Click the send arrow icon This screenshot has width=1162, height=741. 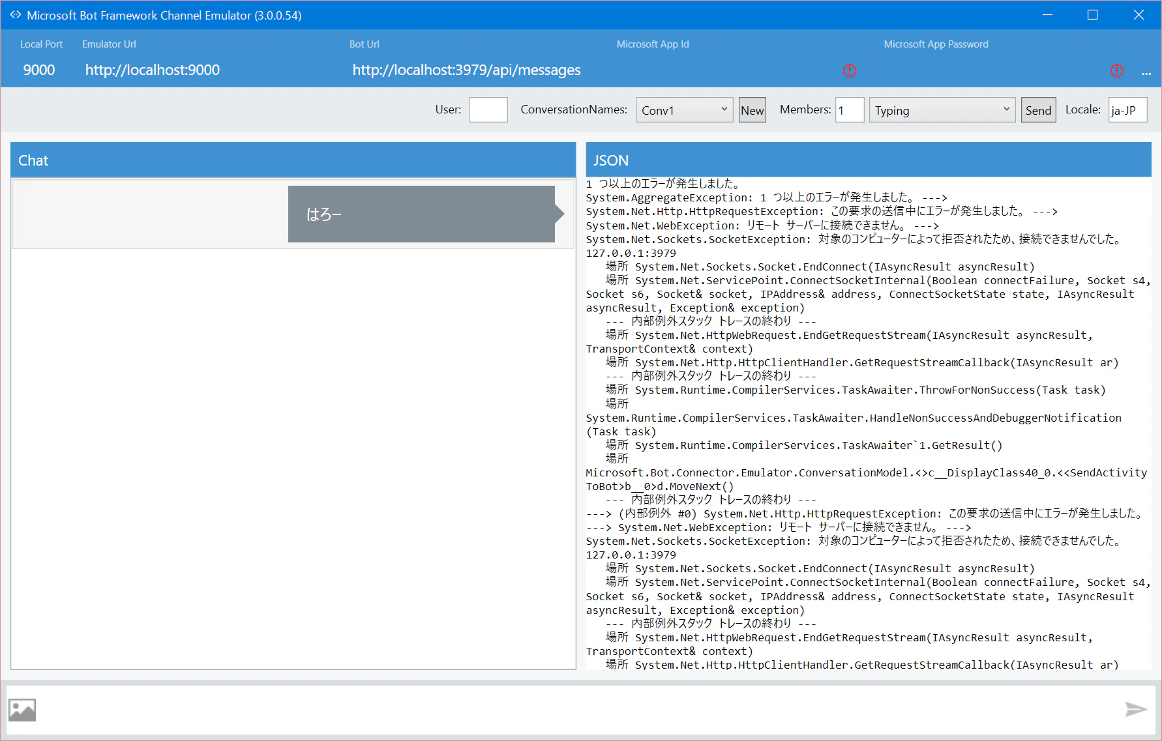(1136, 709)
